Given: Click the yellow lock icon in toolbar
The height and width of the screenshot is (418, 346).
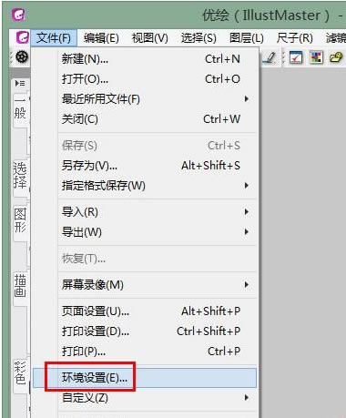Looking at the screenshot, I should (336, 57).
